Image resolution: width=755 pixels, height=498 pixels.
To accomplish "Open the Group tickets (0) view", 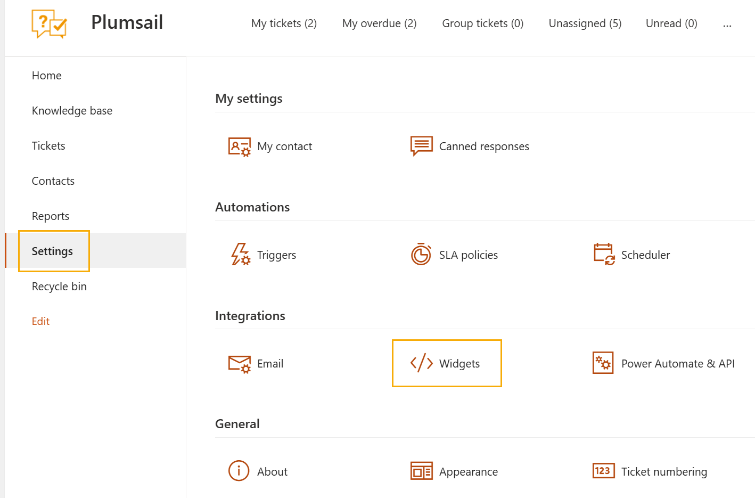I will point(482,23).
